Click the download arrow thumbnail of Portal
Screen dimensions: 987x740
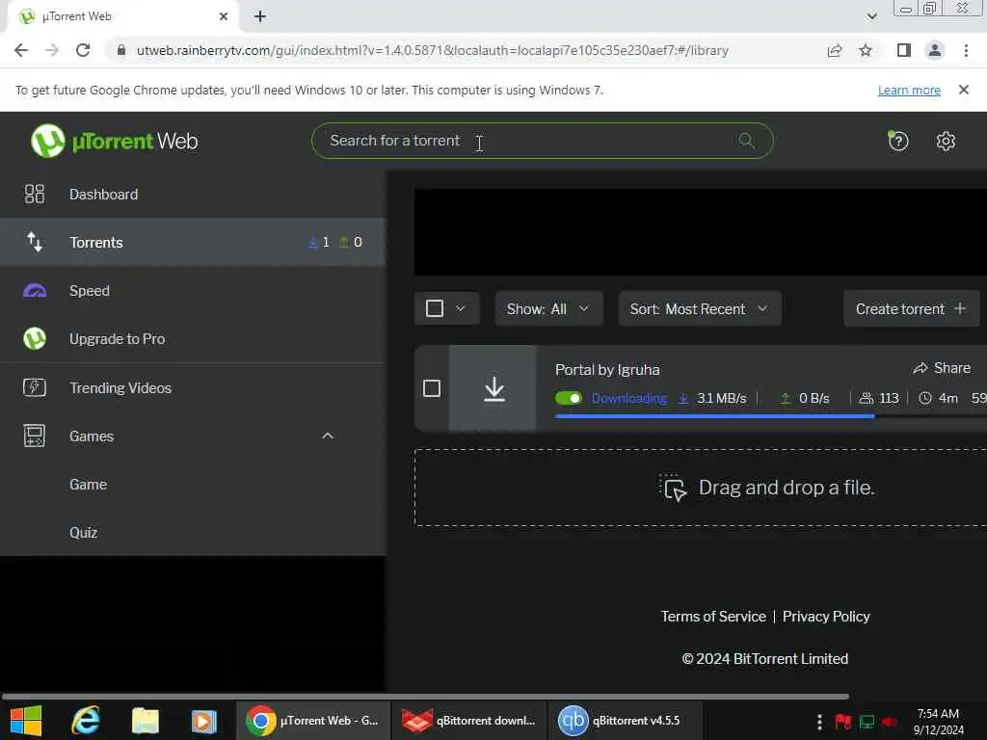494,389
